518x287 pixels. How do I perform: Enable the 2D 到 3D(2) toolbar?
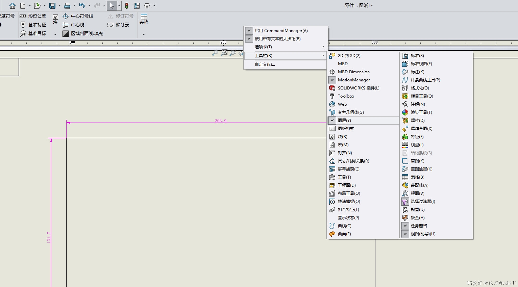tap(363, 55)
